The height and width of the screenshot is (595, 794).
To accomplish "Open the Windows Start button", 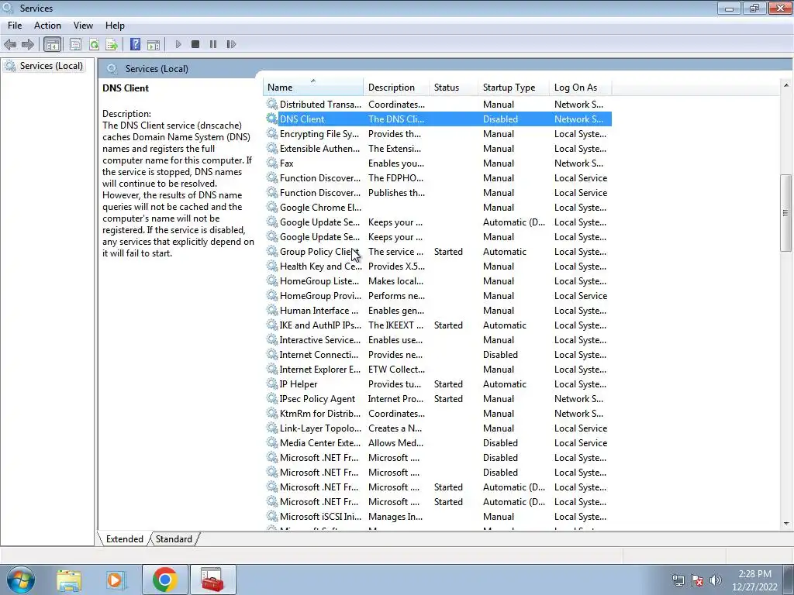I will pos(20,580).
